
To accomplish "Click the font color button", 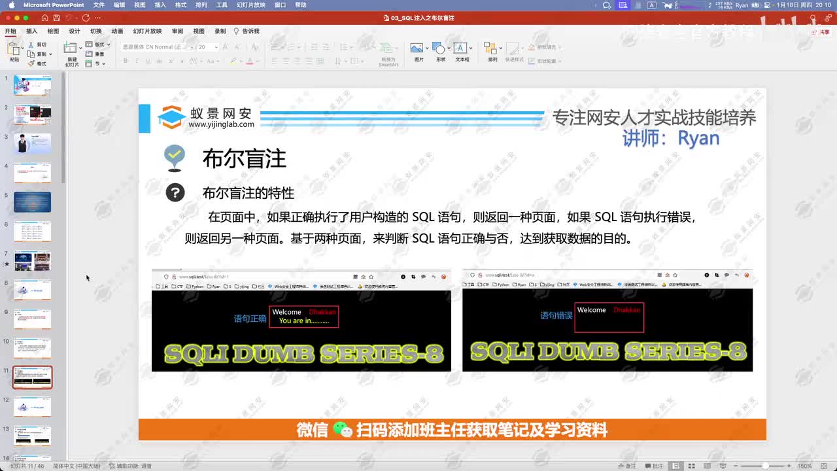I will click(x=249, y=61).
